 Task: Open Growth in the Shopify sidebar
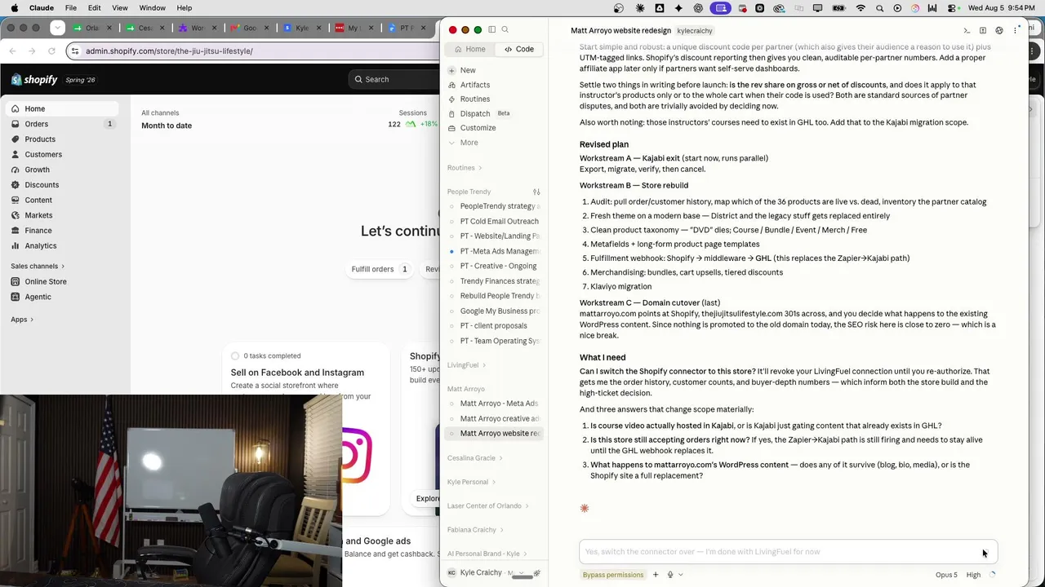pos(64,170)
